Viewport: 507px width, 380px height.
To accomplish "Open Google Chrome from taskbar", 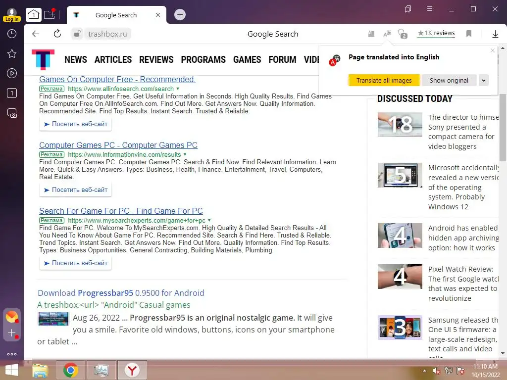I will click(71, 370).
